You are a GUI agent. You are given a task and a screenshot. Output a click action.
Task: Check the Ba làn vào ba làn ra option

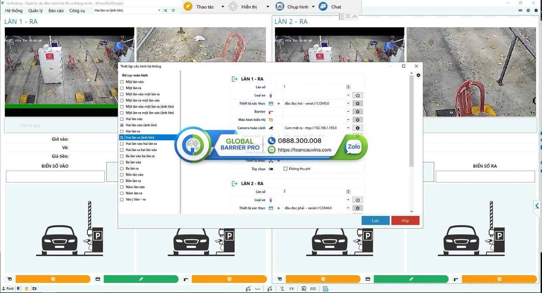tap(122, 156)
